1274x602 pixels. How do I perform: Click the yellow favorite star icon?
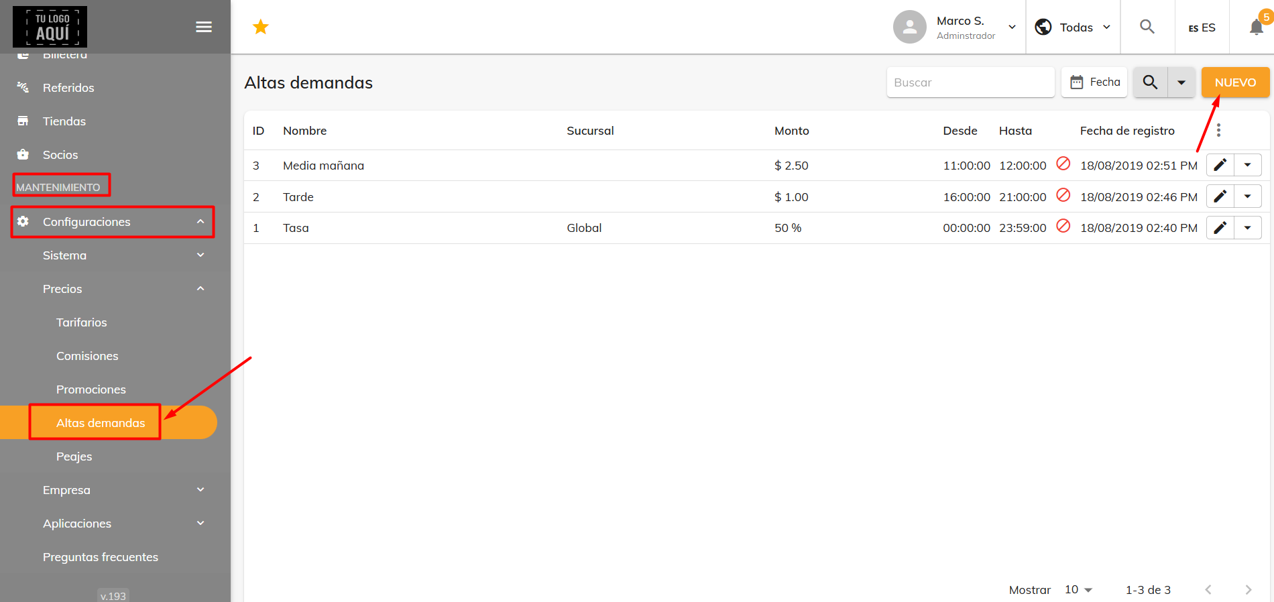[x=261, y=27]
